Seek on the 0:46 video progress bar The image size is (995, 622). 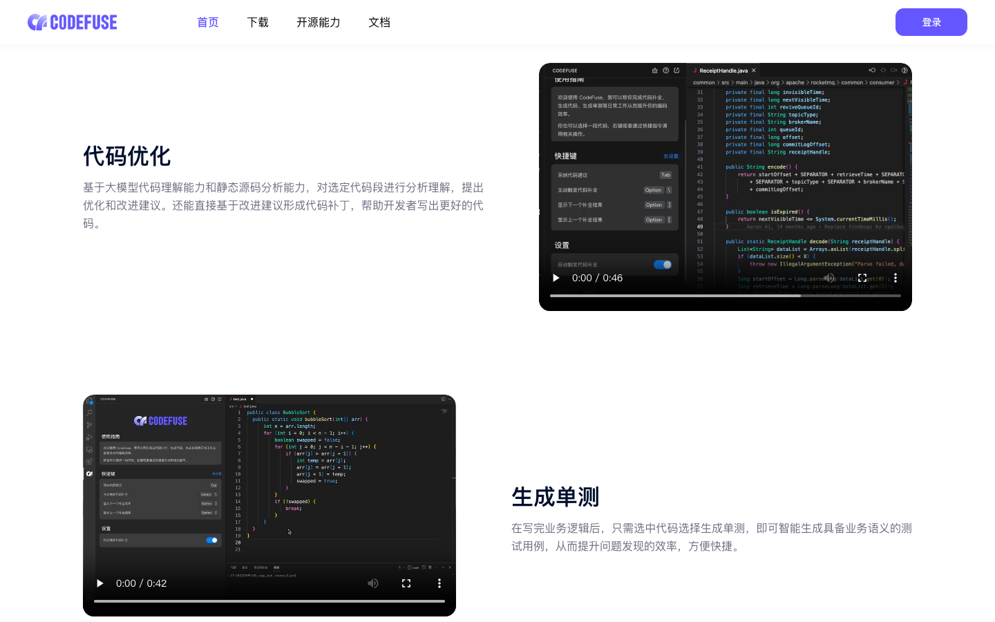[x=726, y=296]
